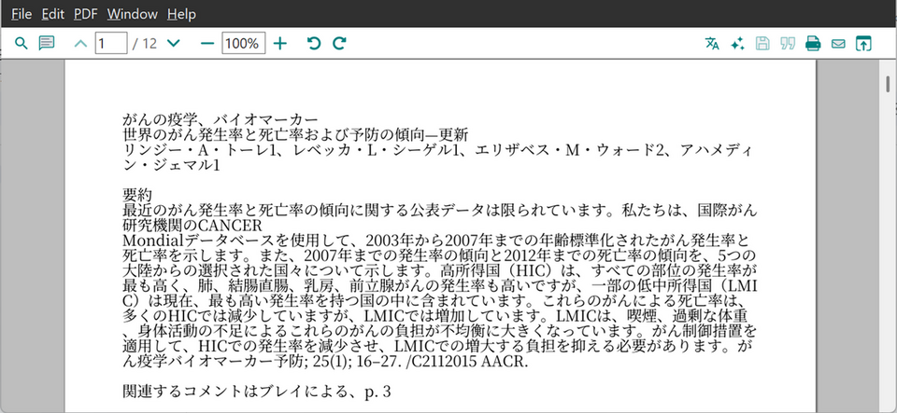Open the AI sparkle assistant icon
The image size is (897, 413).
click(737, 44)
